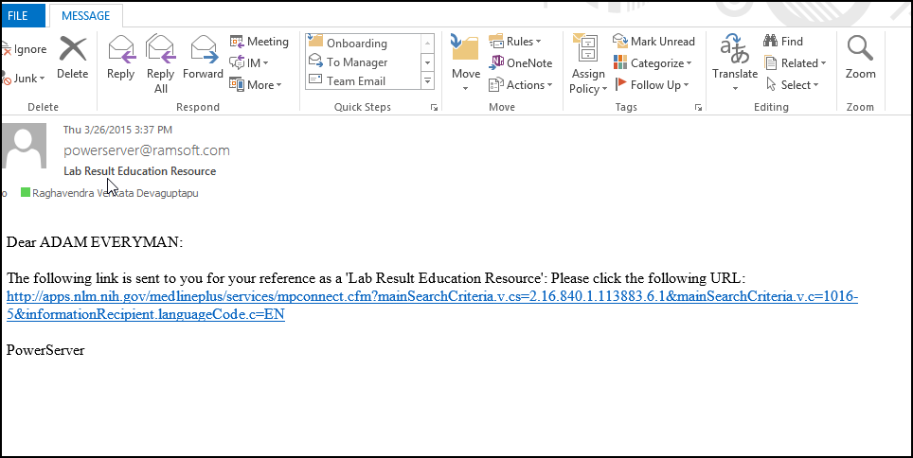Image resolution: width=913 pixels, height=458 pixels.
Task: Mark the message as Unread
Action: [653, 42]
